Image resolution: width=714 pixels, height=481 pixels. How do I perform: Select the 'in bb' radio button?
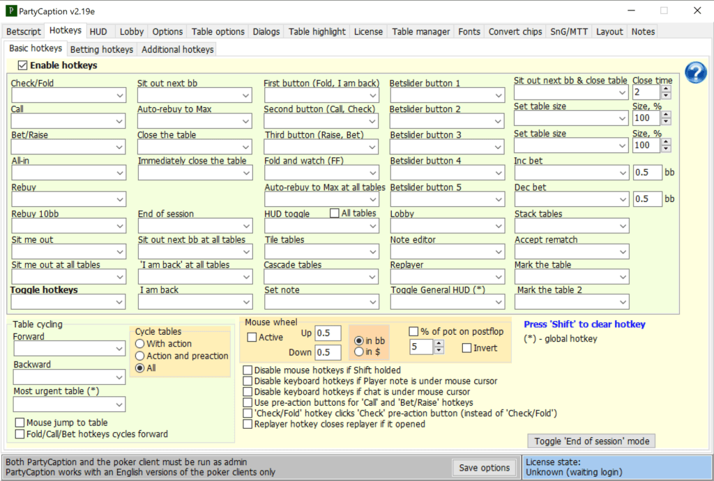[359, 340]
